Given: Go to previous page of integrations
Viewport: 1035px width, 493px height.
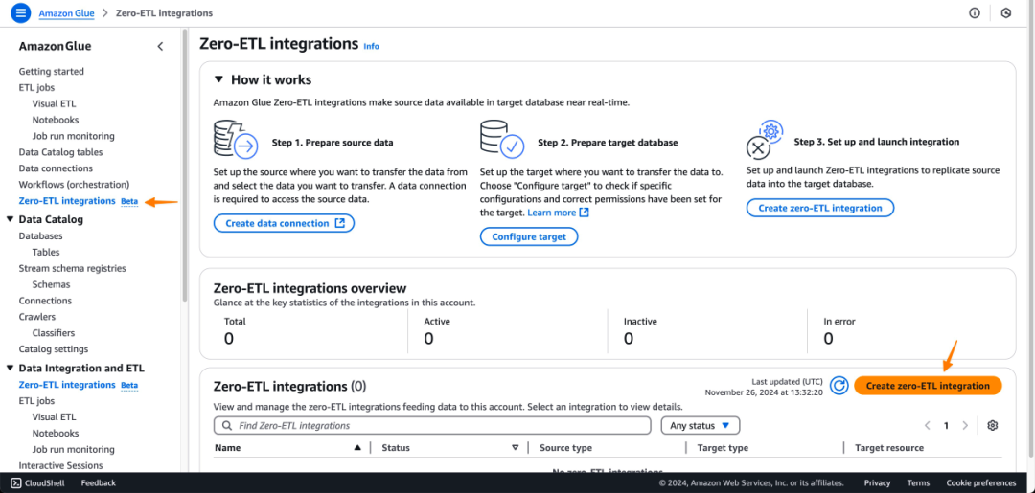Looking at the screenshot, I should pyautogui.click(x=928, y=426).
